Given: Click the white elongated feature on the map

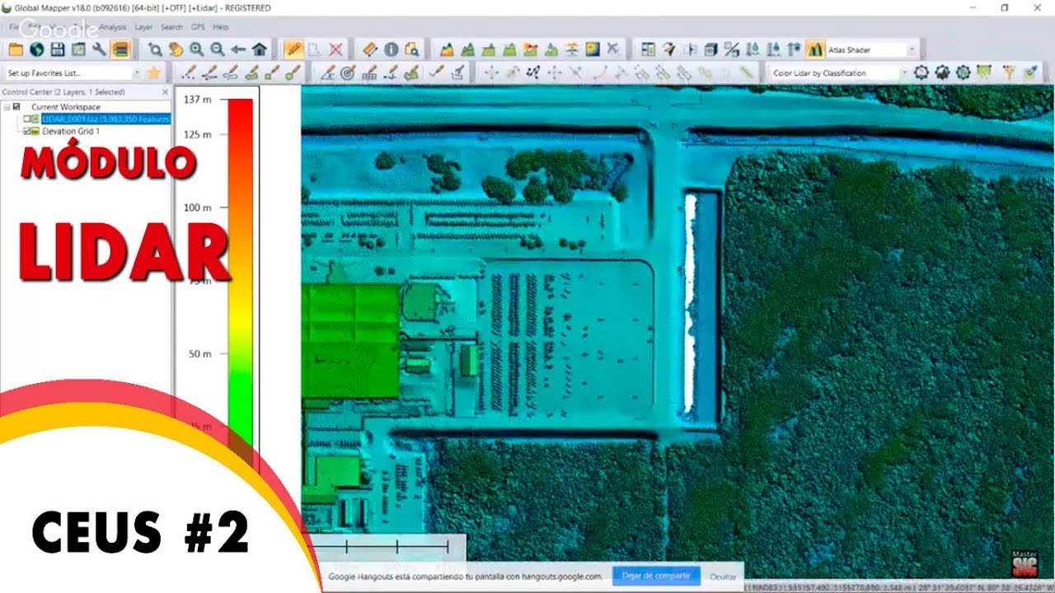Looking at the screenshot, I should (690, 303).
